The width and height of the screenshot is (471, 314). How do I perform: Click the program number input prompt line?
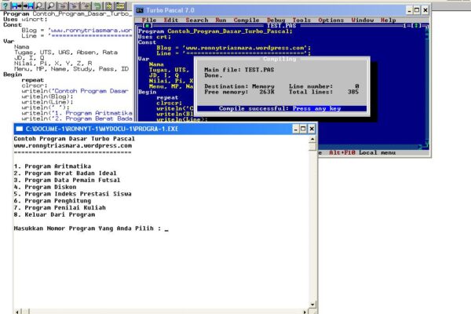[x=91, y=228]
